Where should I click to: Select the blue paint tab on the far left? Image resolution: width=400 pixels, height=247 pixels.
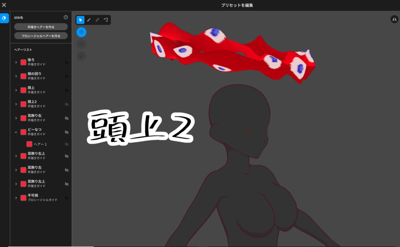click(5, 18)
